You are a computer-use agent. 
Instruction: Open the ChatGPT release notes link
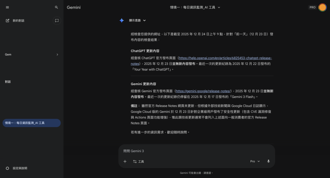click(225, 58)
